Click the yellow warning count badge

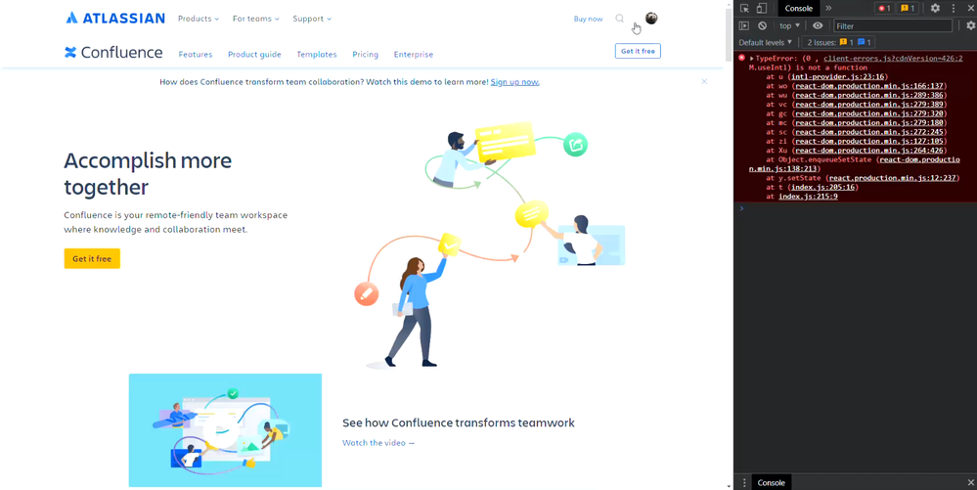(908, 8)
